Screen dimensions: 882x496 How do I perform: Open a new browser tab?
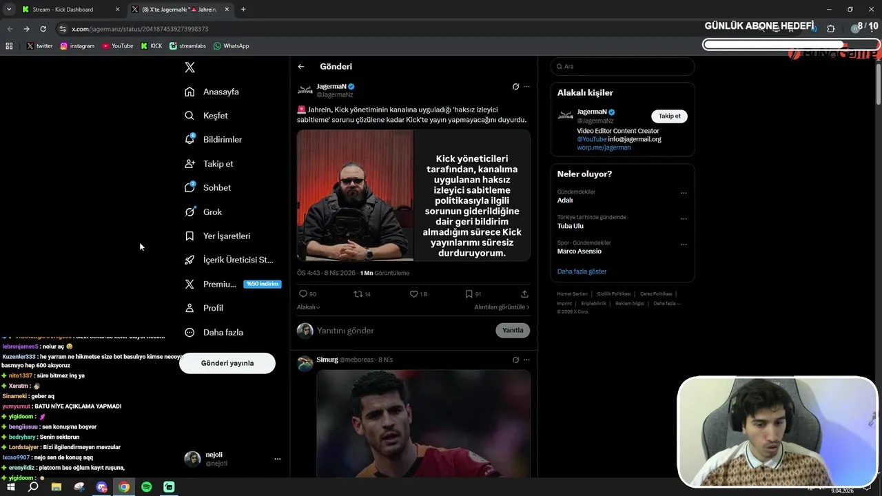click(243, 10)
